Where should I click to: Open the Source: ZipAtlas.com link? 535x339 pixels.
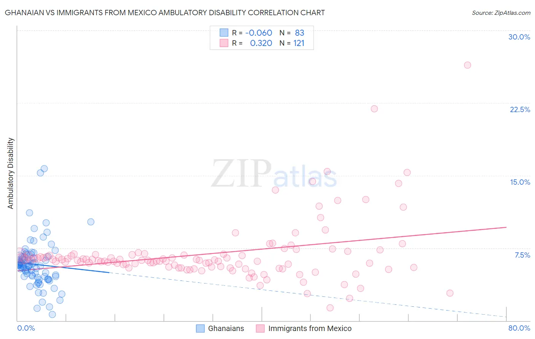[501, 13]
